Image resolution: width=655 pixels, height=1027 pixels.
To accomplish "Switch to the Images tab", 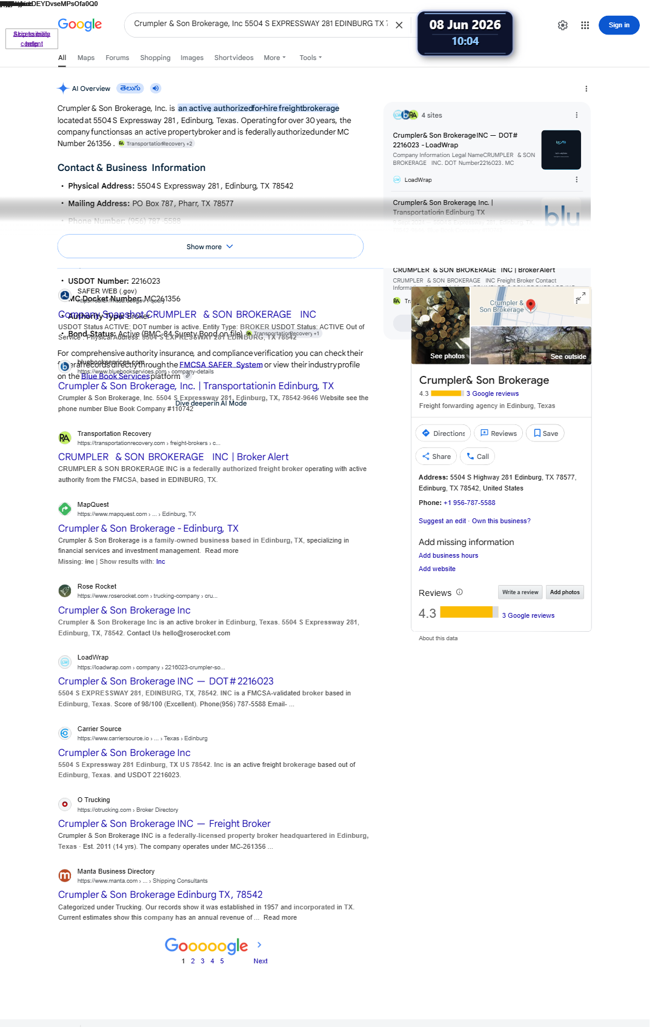I will 192,58.
